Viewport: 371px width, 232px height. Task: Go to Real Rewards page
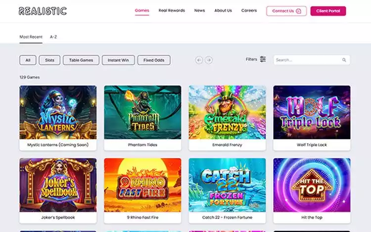click(172, 10)
